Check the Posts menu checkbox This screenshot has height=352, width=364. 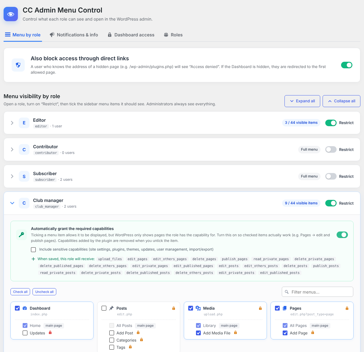(x=104, y=308)
